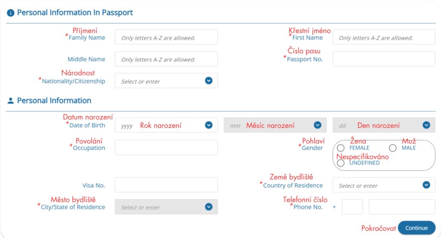Click the main Phone No. number field

pos(402,207)
